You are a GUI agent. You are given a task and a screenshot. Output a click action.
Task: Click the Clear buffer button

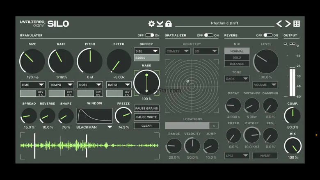(146, 126)
